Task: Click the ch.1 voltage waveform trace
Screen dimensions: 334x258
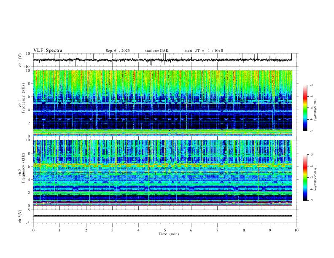Action: coord(162,60)
